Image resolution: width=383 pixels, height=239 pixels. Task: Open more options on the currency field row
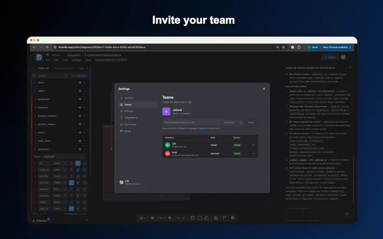coord(84,196)
